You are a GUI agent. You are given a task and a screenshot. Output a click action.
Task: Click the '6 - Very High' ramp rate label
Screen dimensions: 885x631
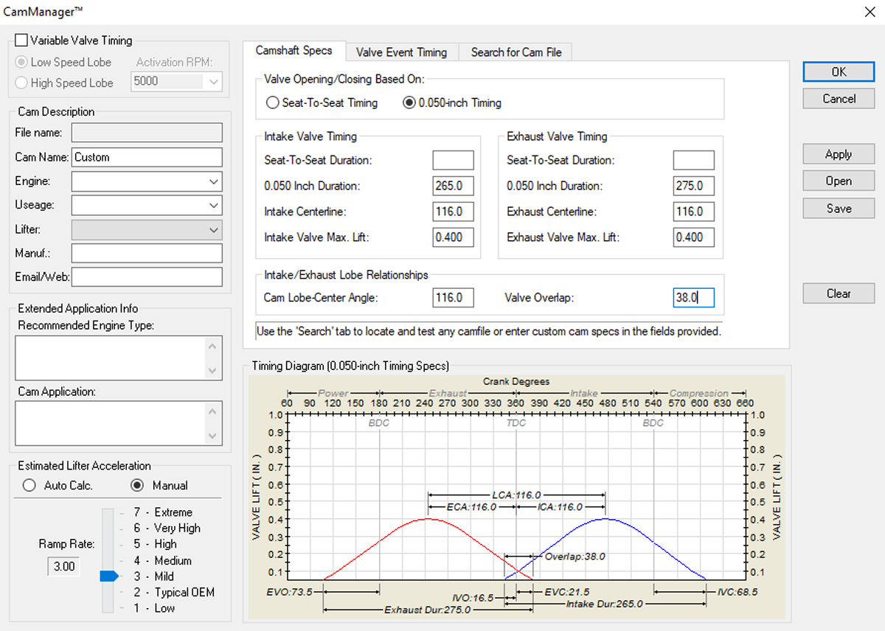coord(167,528)
